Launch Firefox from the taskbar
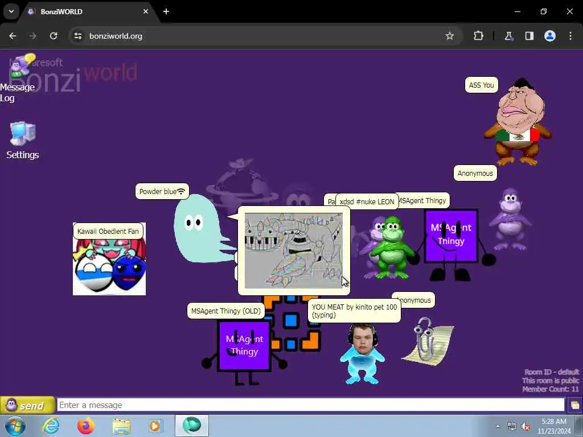583x437 pixels. click(x=86, y=426)
